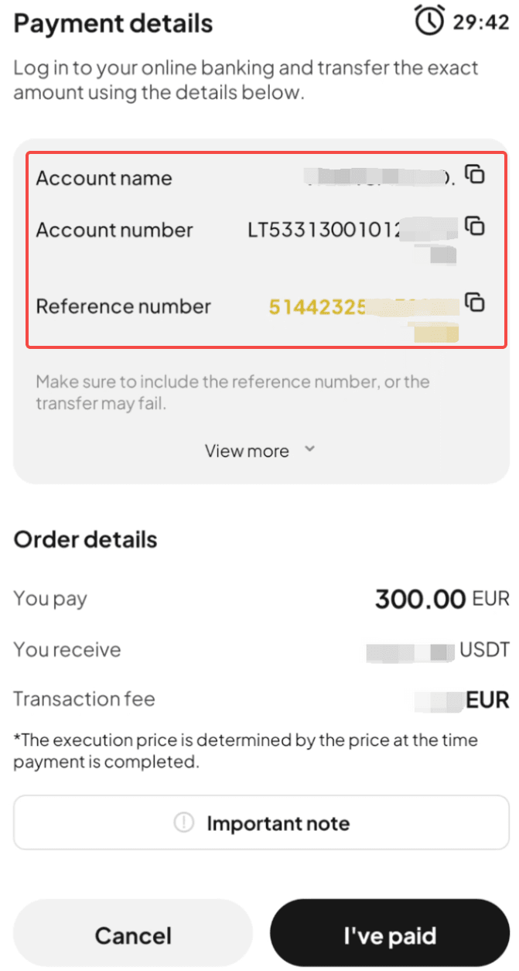Click the Order details section title
Image resolution: width=519 pixels, height=971 pixels.
(x=84, y=539)
